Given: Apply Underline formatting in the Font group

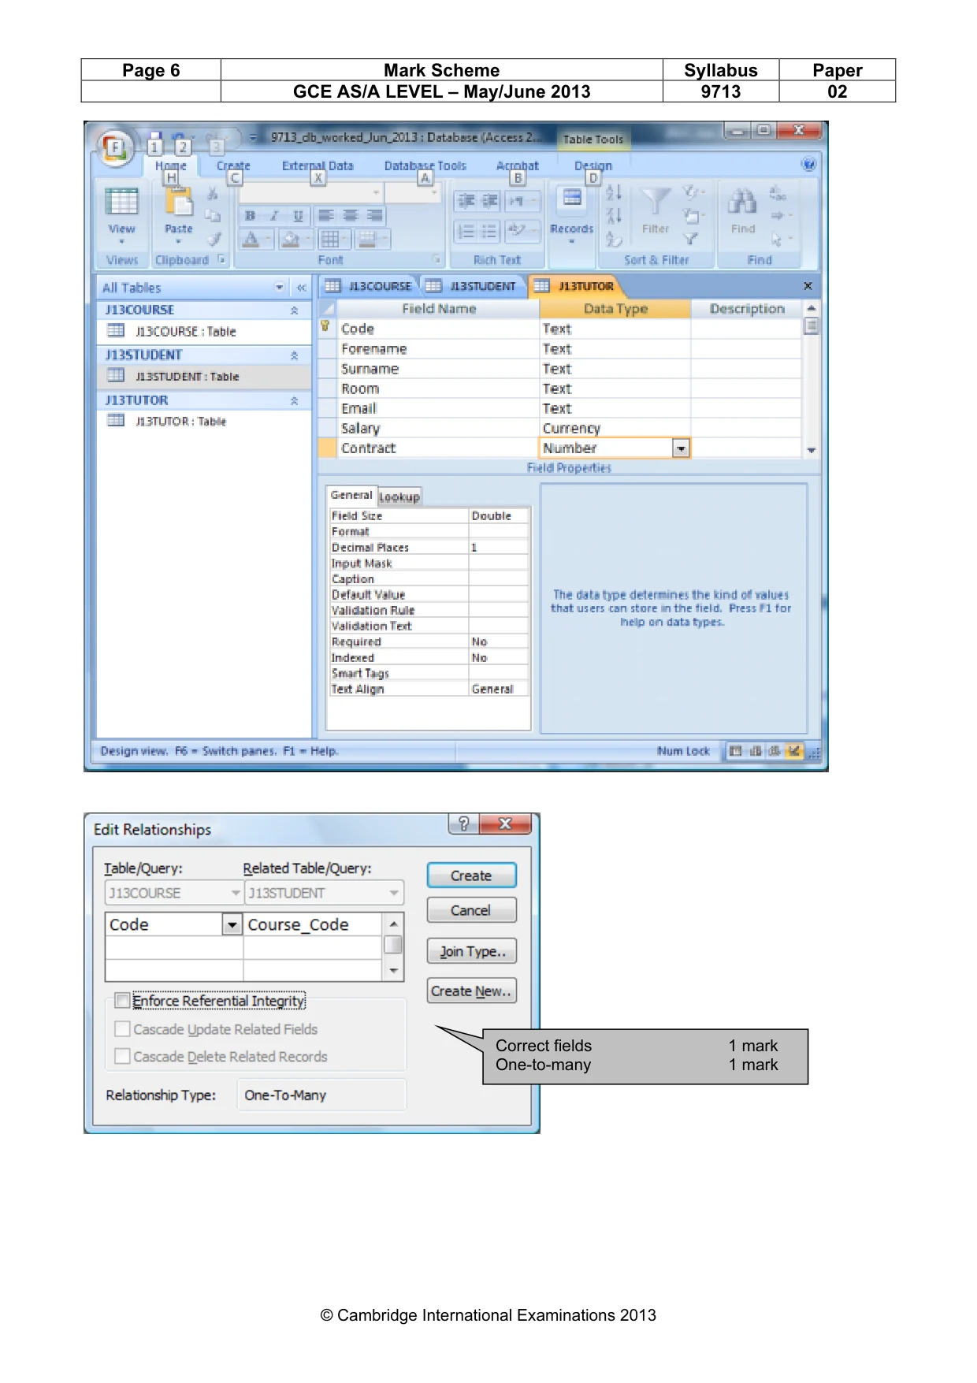Looking at the screenshot, I should [297, 215].
